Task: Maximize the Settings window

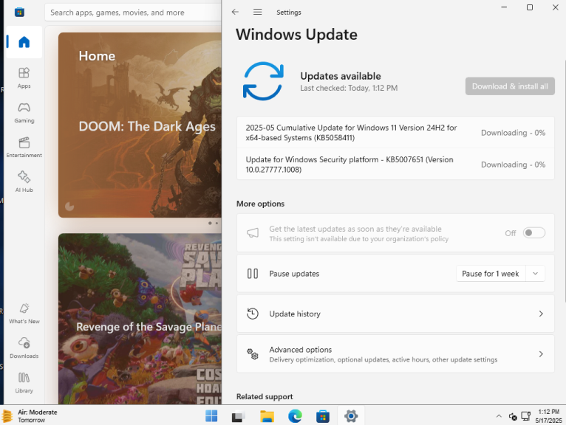Action: (530, 7)
